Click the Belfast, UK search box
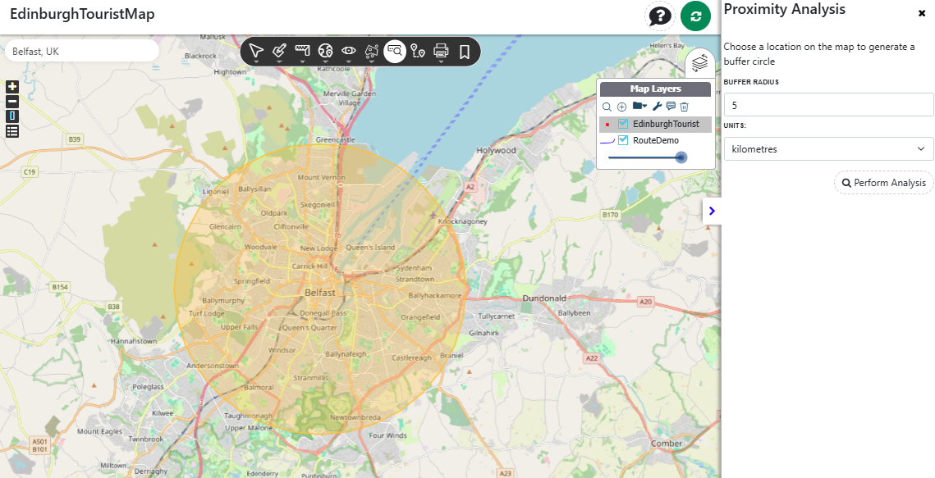The image size is (935, 478). (82, 51)
